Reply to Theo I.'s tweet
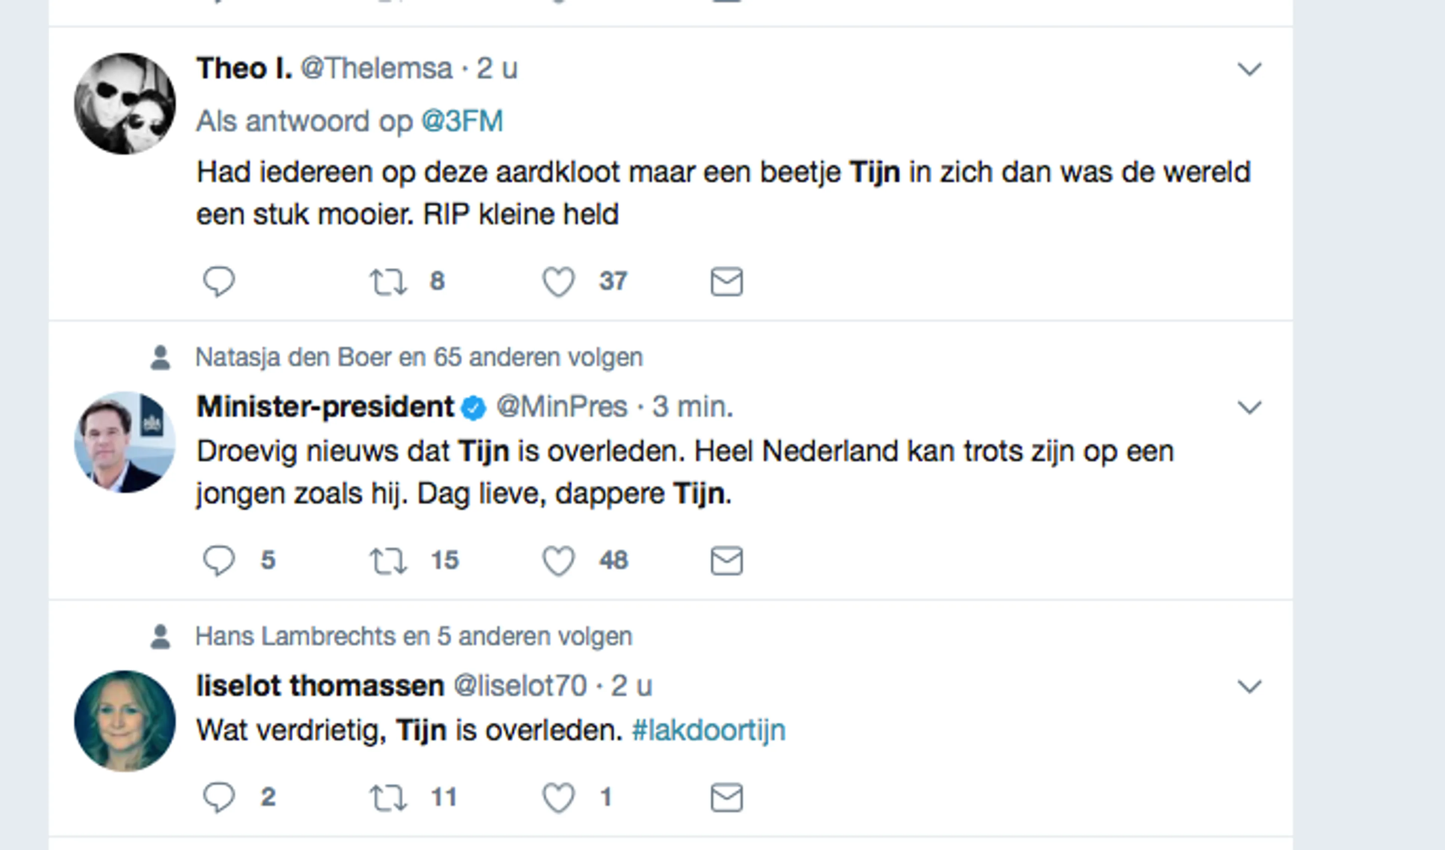The image size is (1445, 850). (219, 281)
